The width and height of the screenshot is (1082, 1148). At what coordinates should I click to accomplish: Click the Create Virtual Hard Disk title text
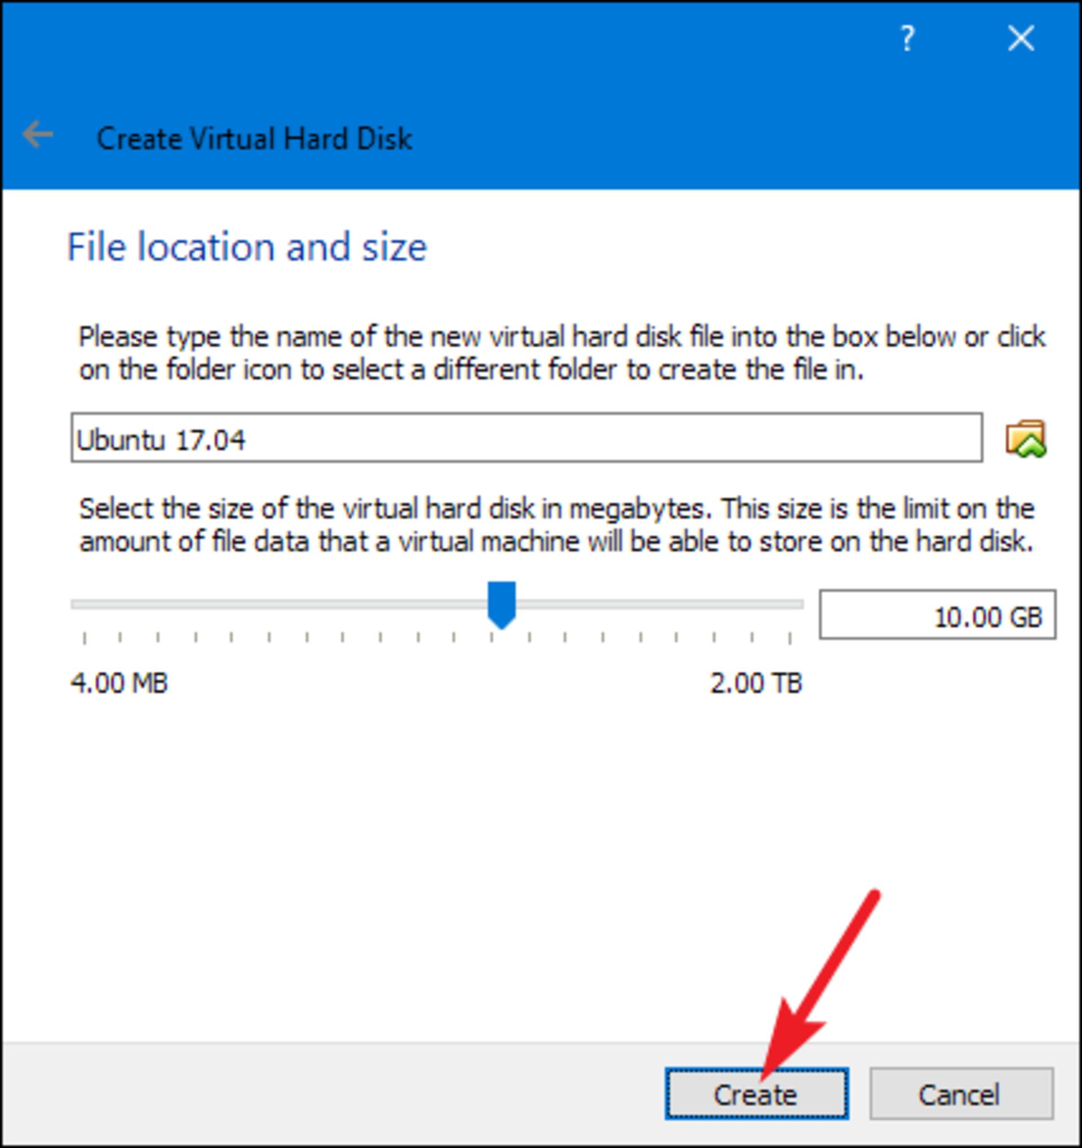pos(254,139)
